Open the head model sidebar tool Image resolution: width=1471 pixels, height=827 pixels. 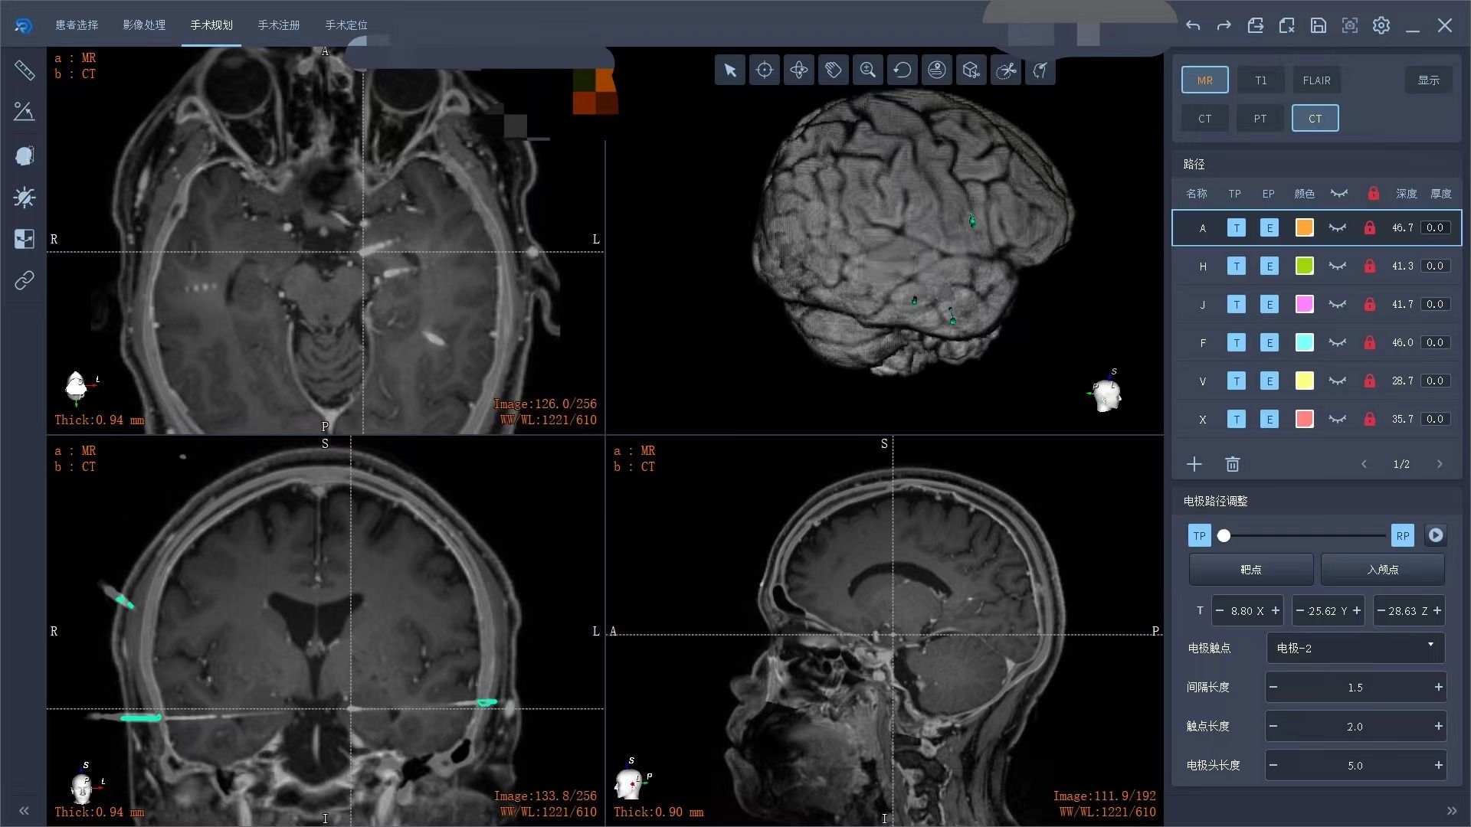coord(25,156)
